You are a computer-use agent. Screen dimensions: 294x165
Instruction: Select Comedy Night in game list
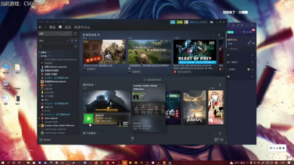(x=49, y=122)
